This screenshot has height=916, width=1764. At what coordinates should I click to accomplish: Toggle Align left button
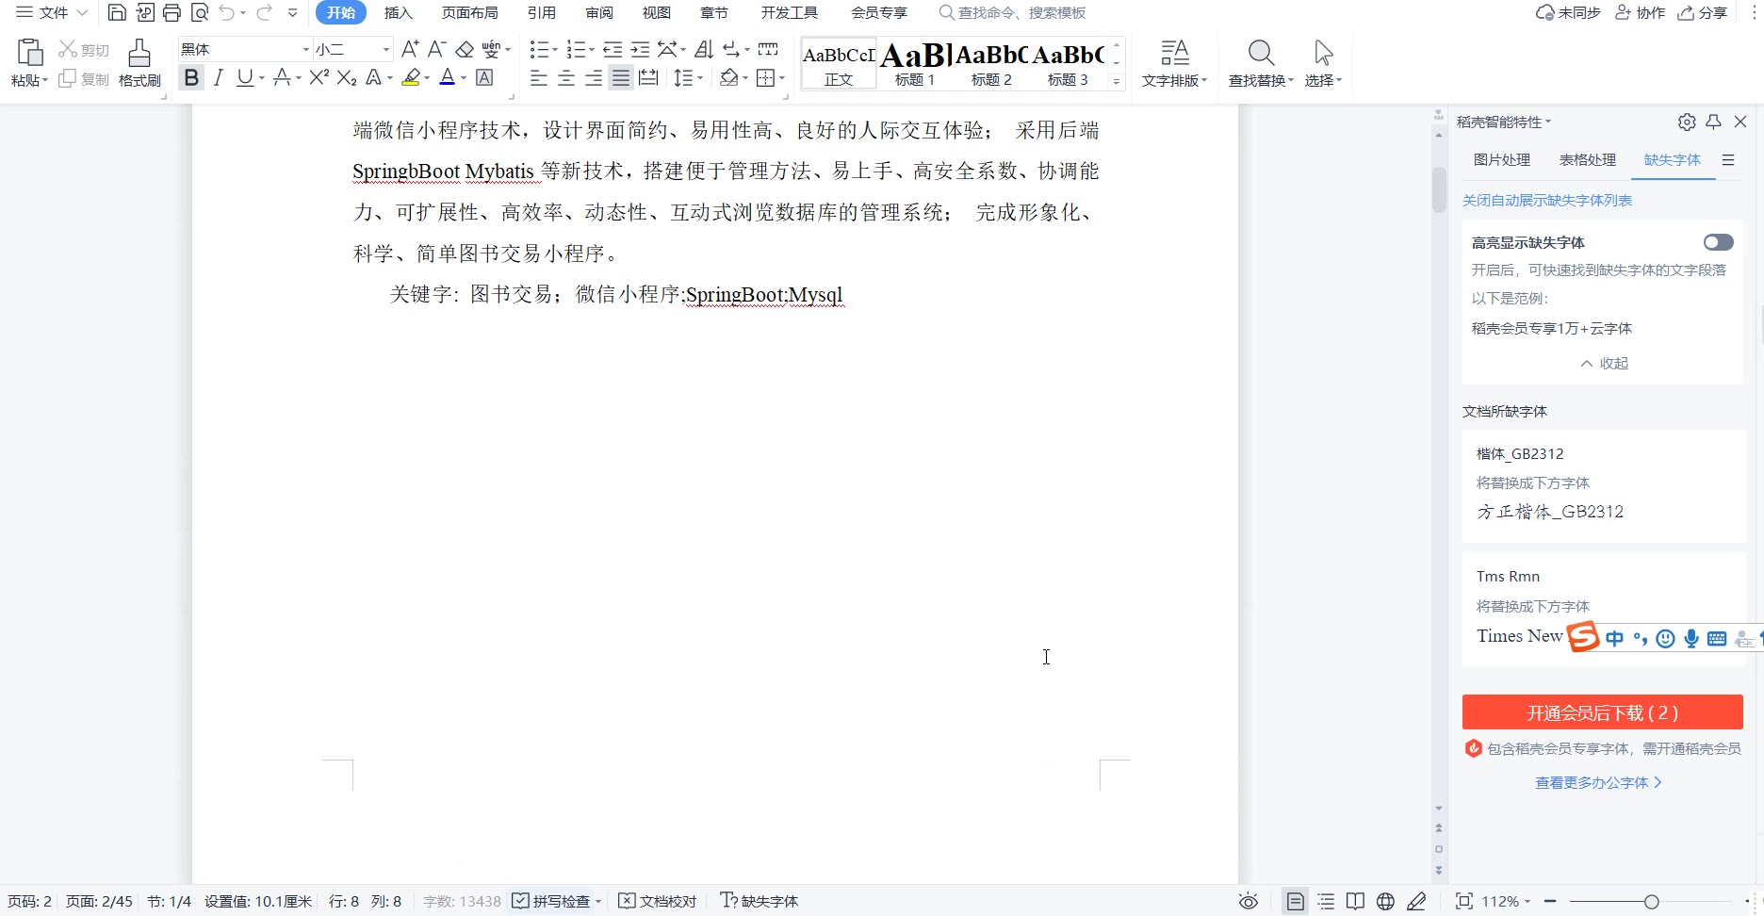click(x=539, y=78)
